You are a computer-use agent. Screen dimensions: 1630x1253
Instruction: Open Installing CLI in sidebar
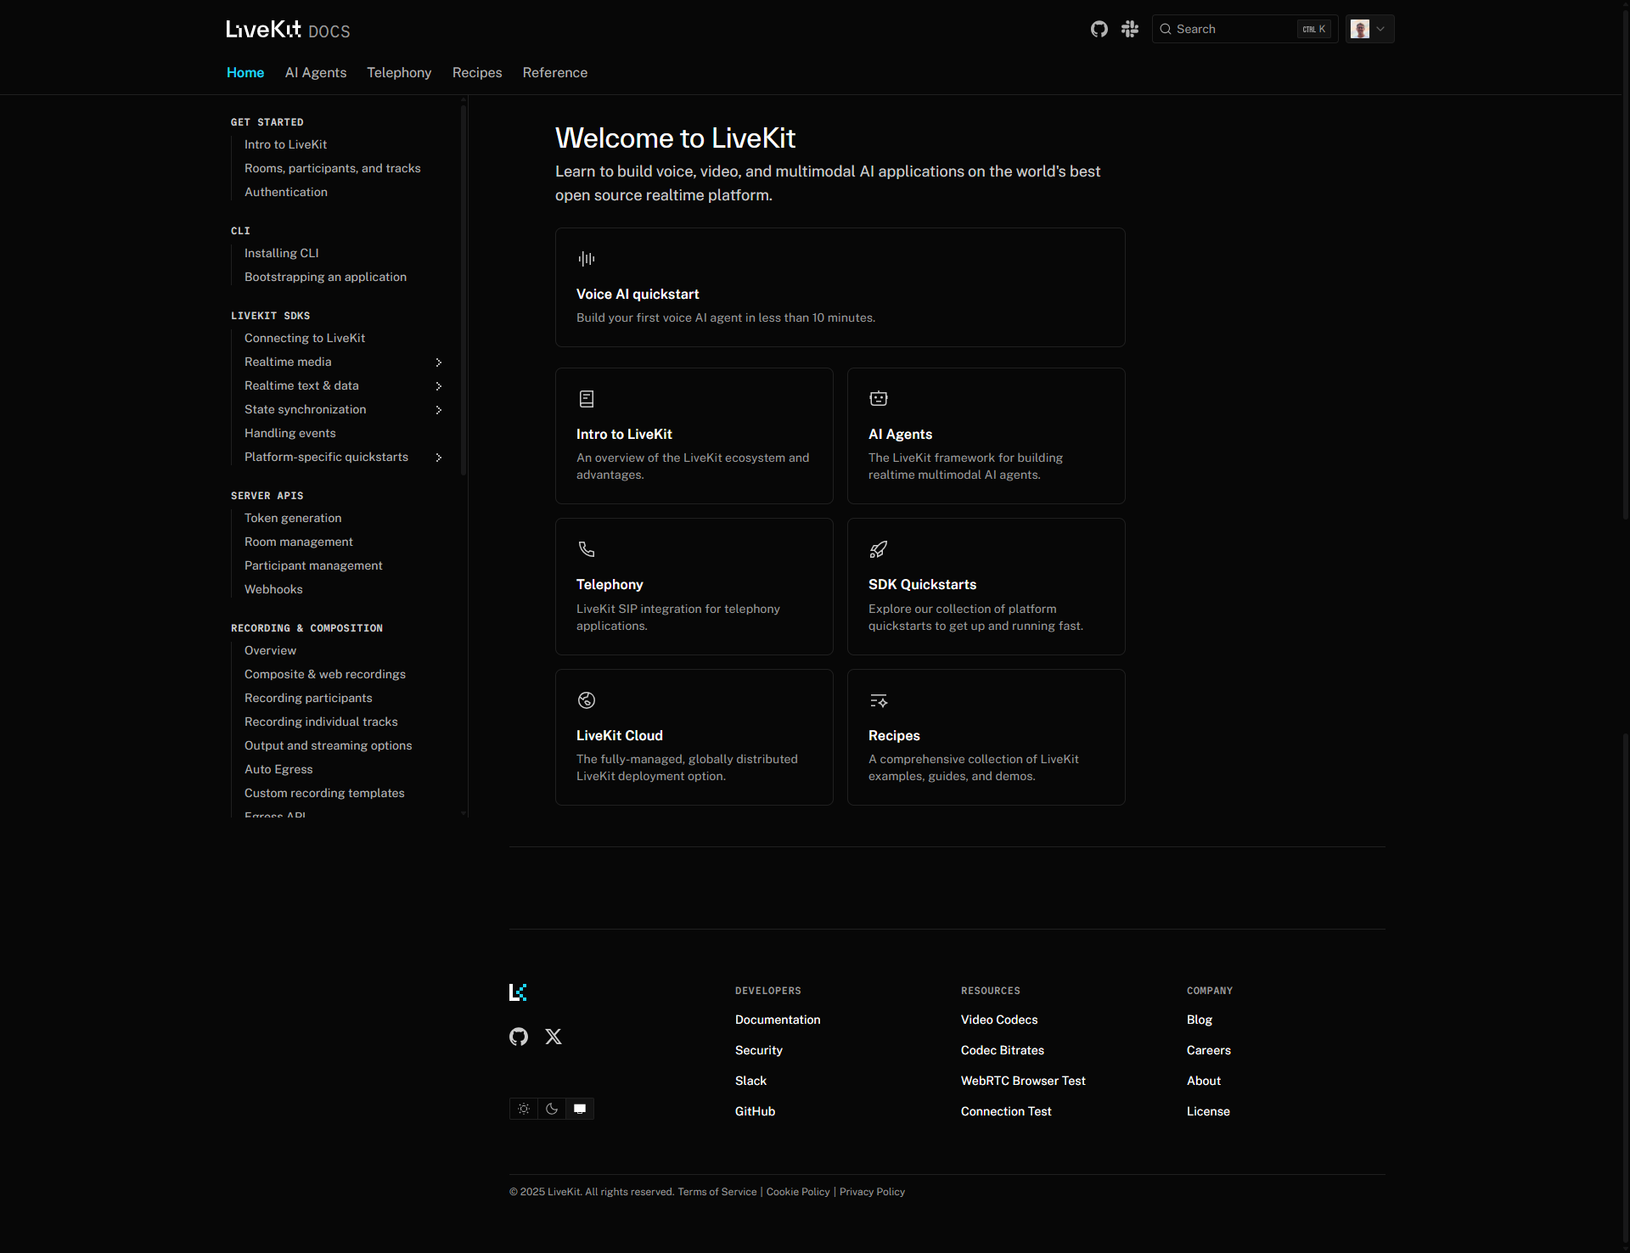282,254
